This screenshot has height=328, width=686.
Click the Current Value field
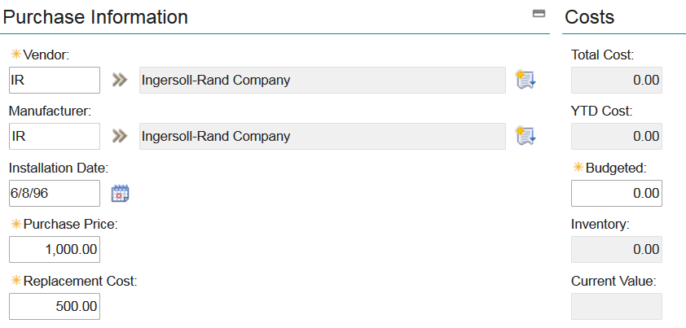pos(616,306)
